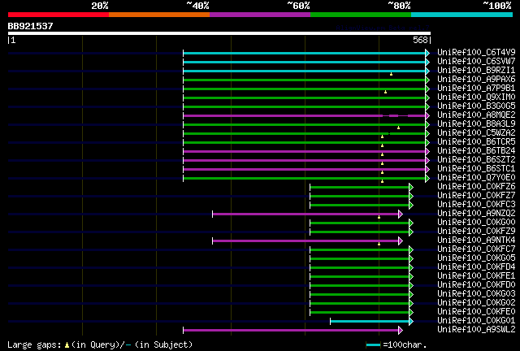Click the white BB921537 query sequence bar
The height and width of the screenshot is (351, 520).
[x=219, y=33]
